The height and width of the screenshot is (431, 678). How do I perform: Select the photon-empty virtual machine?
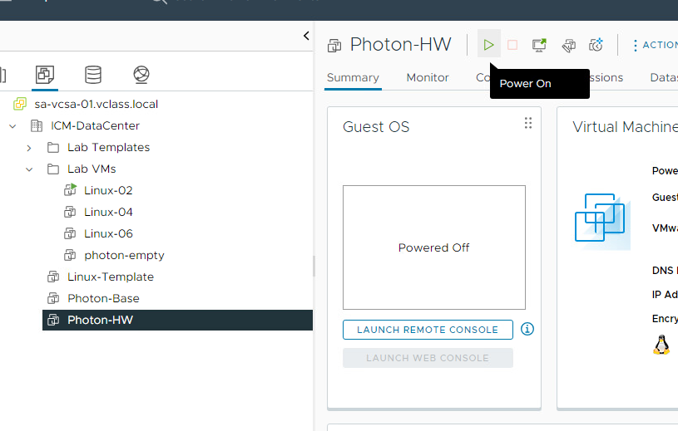tap(124, 255)
